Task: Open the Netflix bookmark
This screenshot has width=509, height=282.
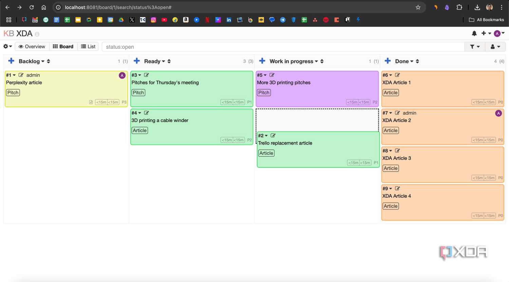Action: click(207, 20)
